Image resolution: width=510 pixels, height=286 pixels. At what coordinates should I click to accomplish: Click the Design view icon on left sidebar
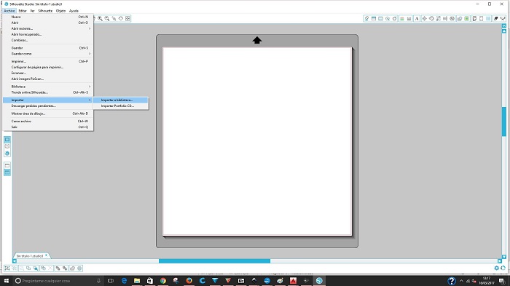coord(7,140)
